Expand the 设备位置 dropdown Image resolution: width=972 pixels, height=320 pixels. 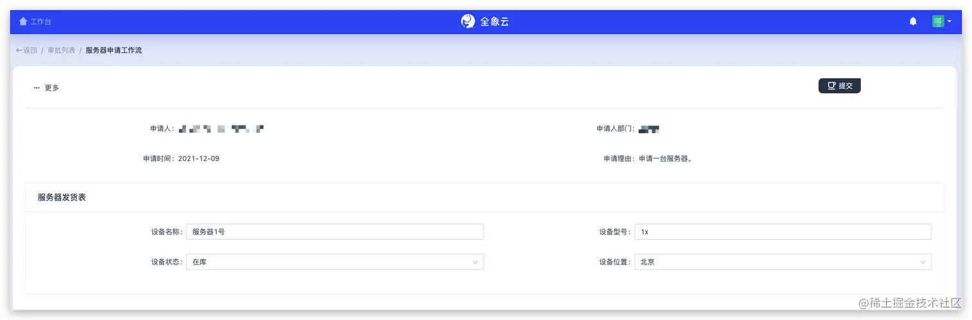point(783,262)
